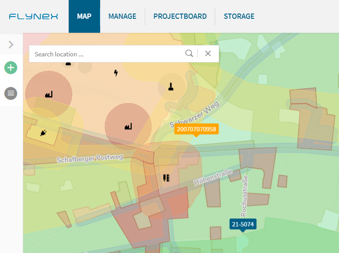Open the gray layers list button

pyautogui.click(x=11, y=94)
